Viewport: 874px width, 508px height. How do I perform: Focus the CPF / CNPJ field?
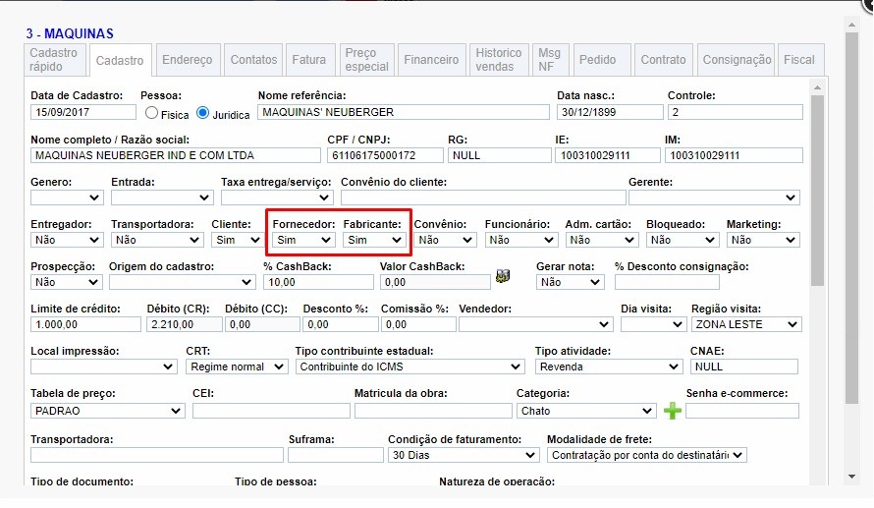pyautogui.click(x=385, y=155)
